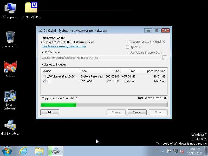This screenshot has width=208, height=156.
Task: Open the Computer desktop icon
Action: (x=10, y=11)
